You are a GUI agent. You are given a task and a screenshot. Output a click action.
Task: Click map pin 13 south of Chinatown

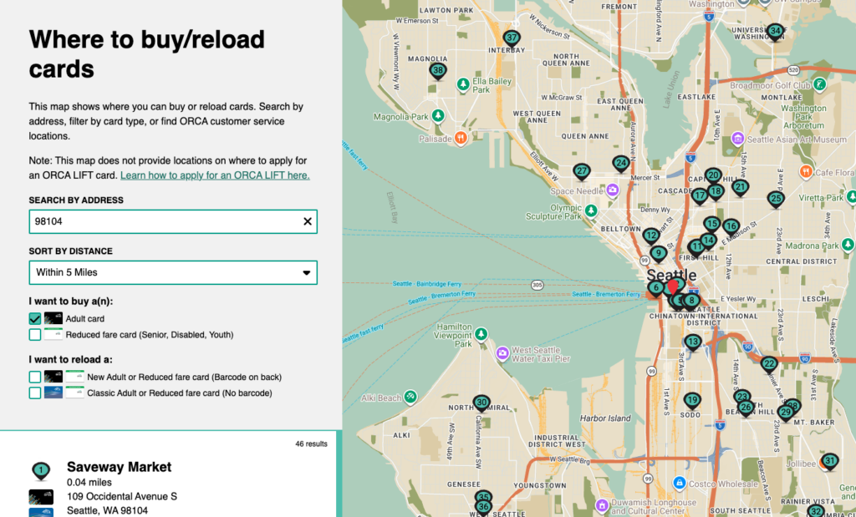[692, 342]
